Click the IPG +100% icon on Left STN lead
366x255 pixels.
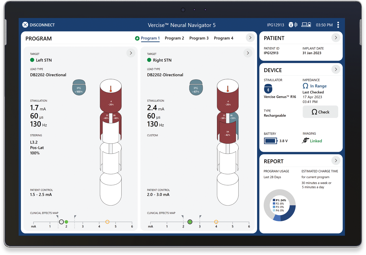79,87
